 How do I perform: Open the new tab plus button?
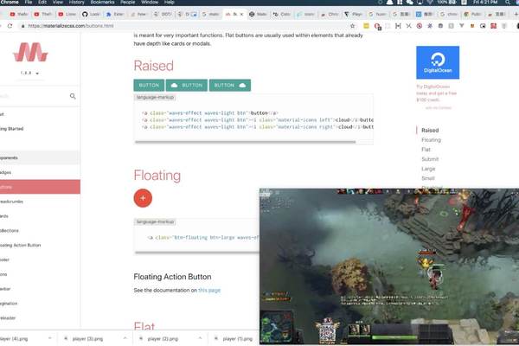point(516,14)
